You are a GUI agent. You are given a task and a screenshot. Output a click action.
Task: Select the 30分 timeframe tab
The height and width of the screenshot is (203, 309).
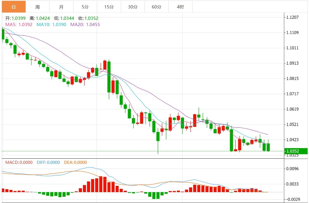[133, 7]
